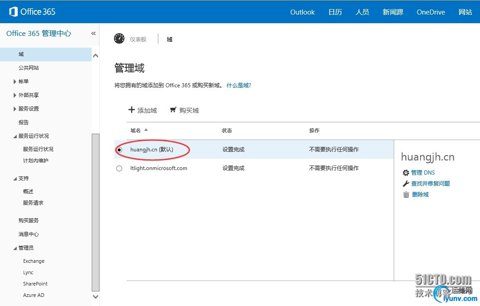Open 报告 in the sidebar
480x306 pixels.
pos(24,122)
